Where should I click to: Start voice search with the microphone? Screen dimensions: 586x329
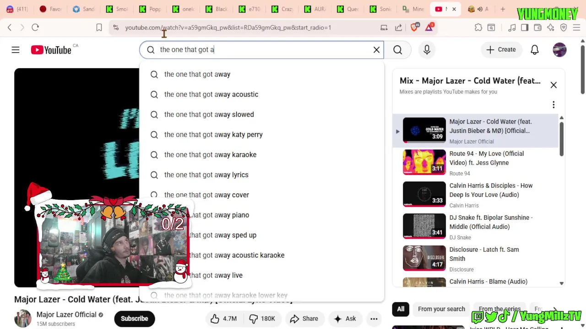click(427, 50)
